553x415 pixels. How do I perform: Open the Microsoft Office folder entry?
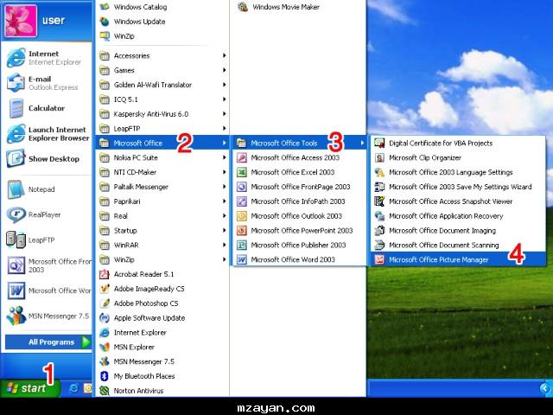[162, 143]
